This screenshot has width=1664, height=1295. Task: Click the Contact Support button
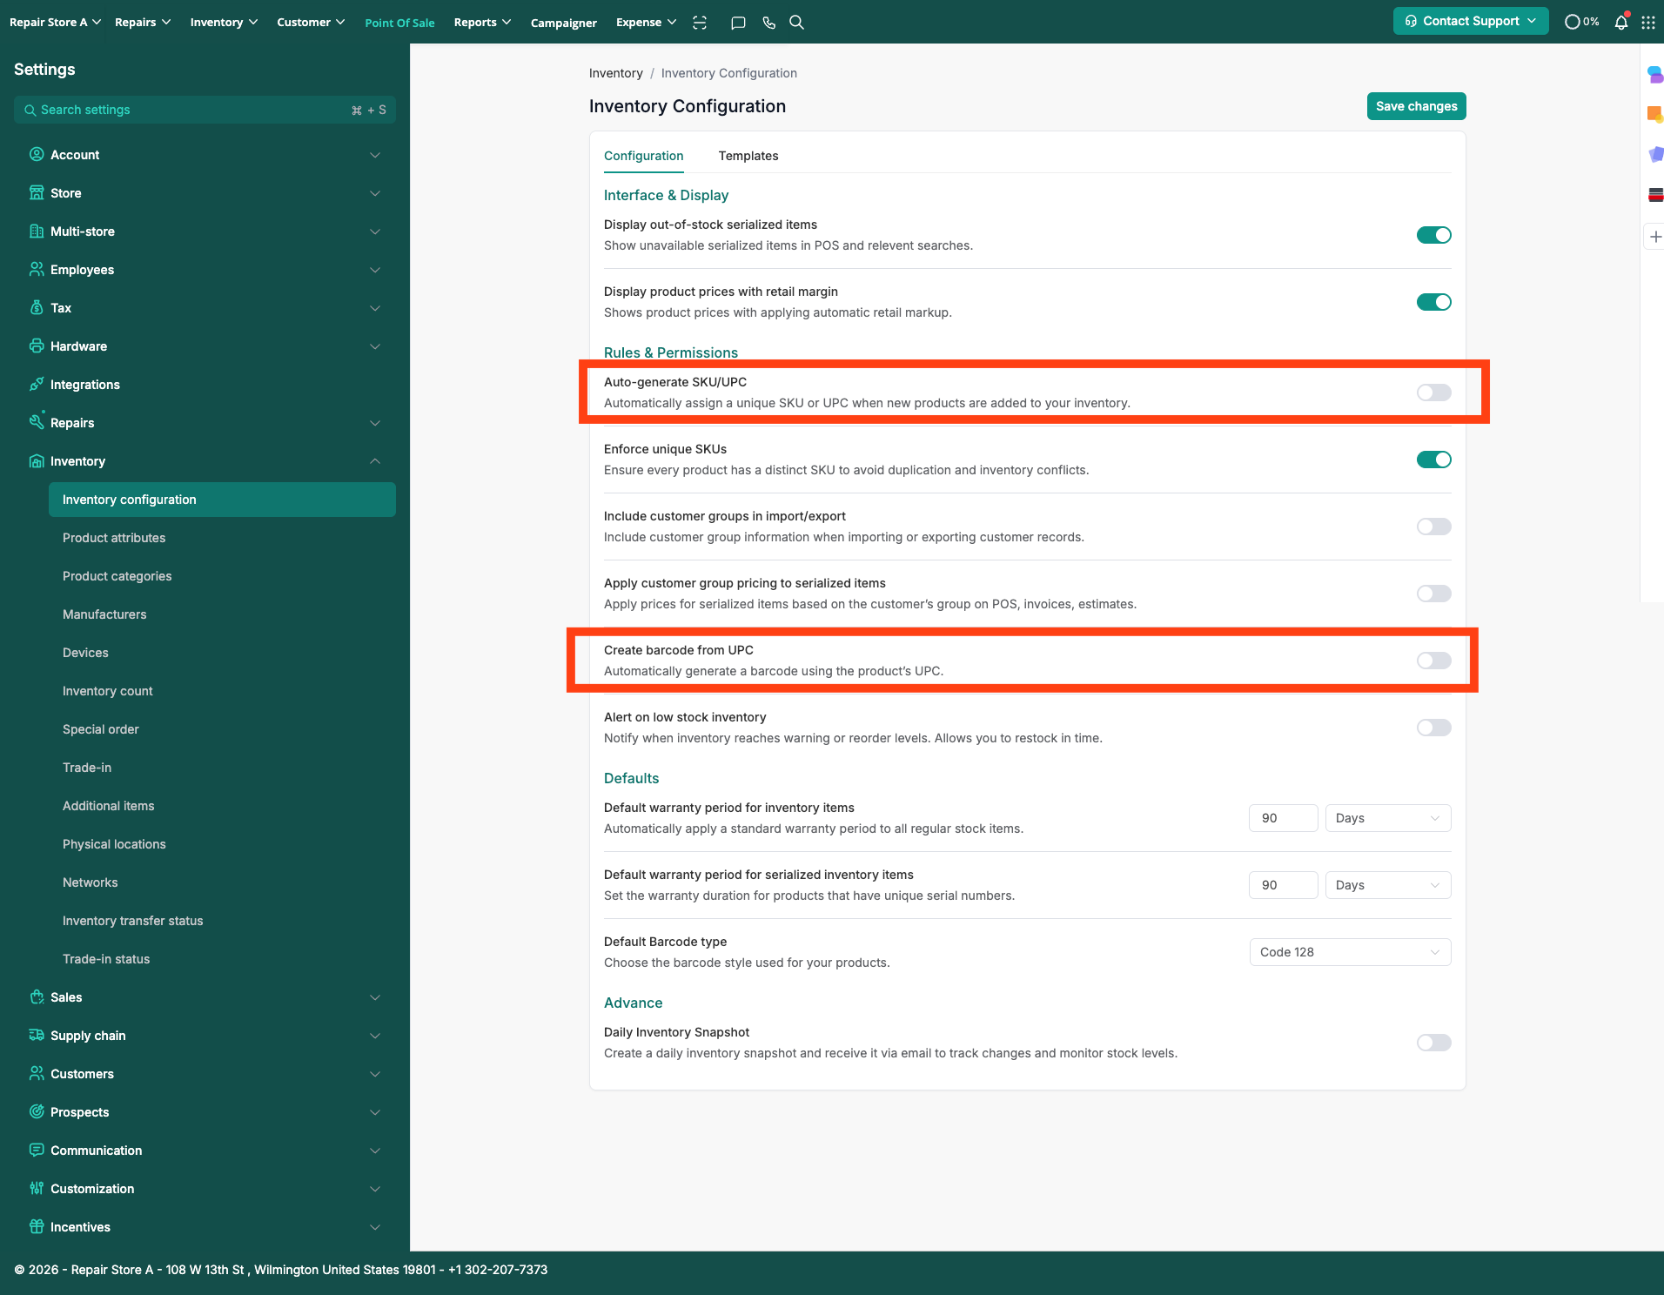point(1470,22)
